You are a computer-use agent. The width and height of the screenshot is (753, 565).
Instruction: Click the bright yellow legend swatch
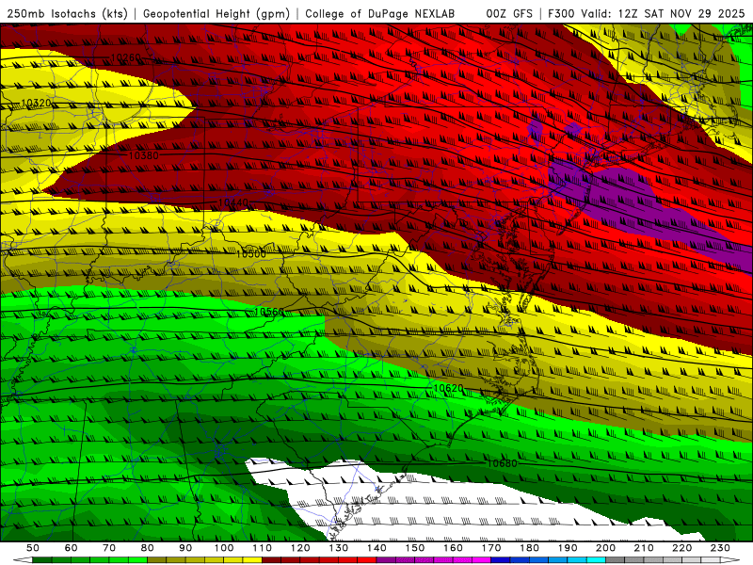tap(252, 560)
